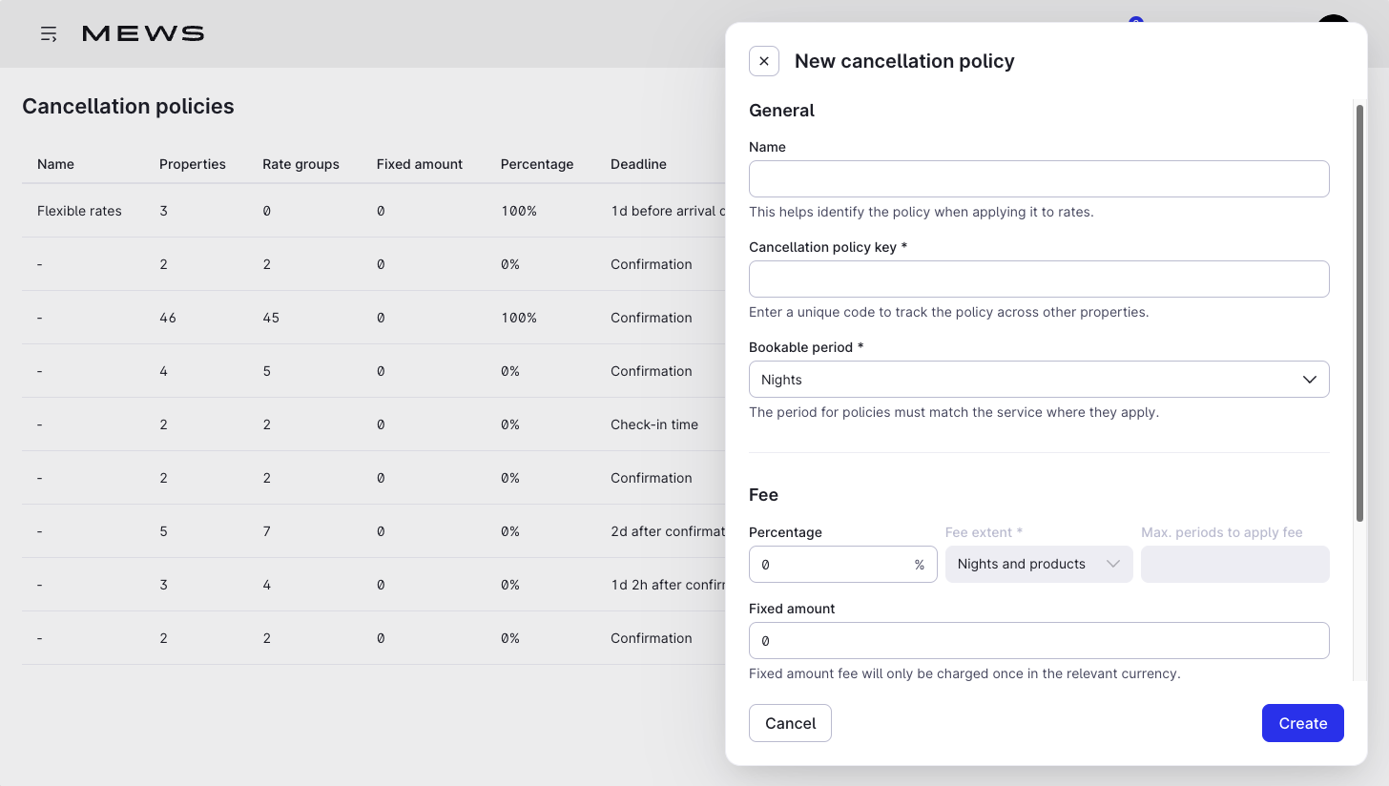Click the Percentage fee input
Viewport: 1389px width, 786px height.
[x=843, y=565]
